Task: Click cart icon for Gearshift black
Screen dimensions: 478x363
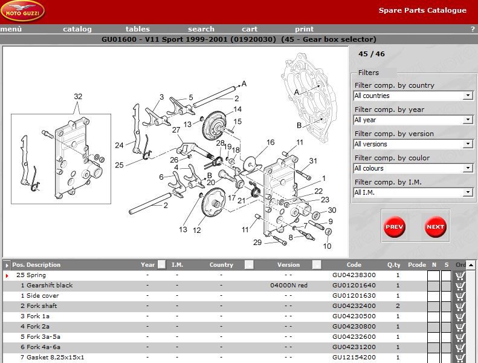Action: click(460, 286)
